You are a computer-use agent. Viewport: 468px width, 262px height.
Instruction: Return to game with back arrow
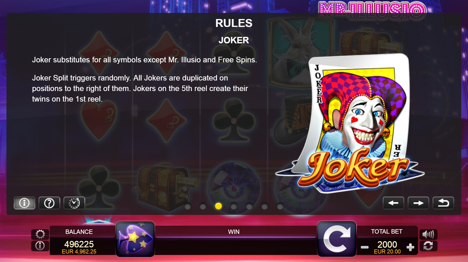[443, 203]
